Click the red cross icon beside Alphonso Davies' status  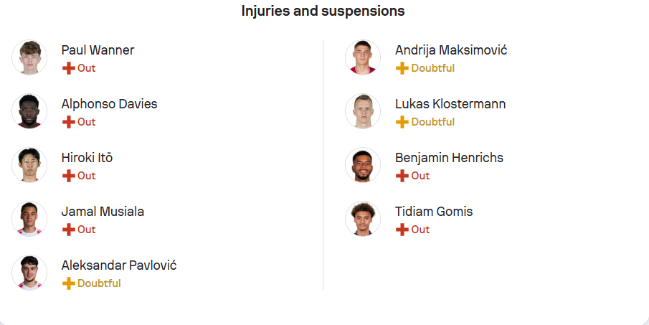pos(69,122)
